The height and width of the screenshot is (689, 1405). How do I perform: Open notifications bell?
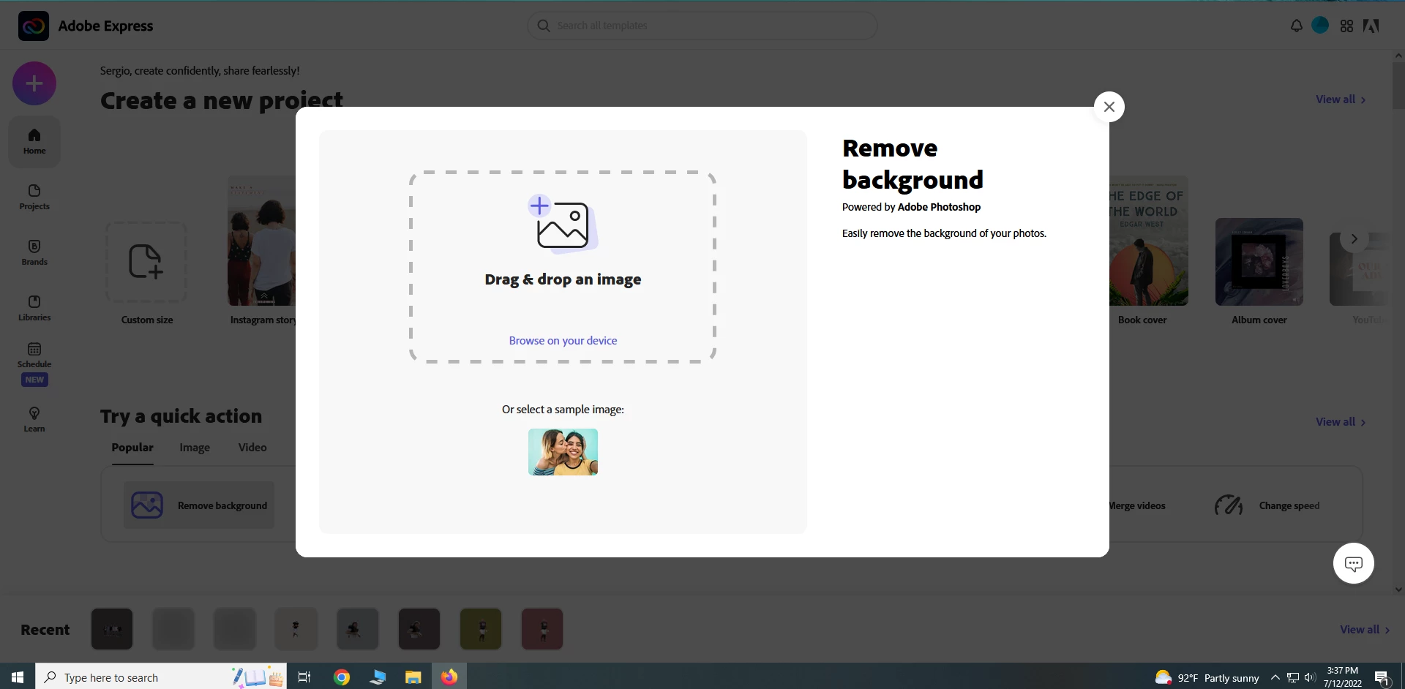point(1296,26)
